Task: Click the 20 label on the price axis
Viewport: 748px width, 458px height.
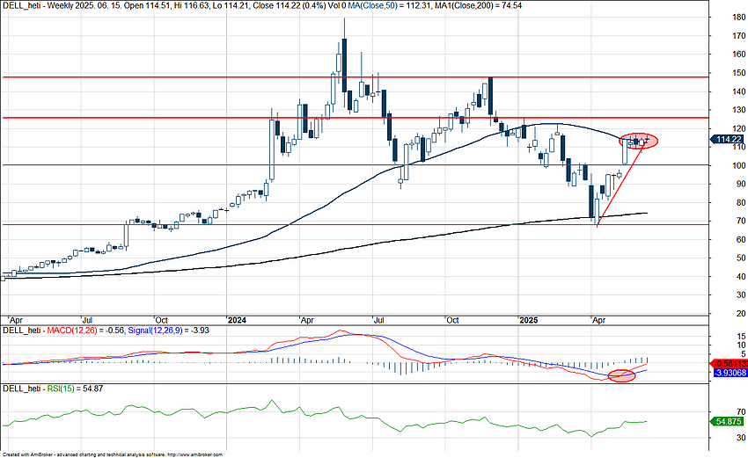Action: coord(741,314)
